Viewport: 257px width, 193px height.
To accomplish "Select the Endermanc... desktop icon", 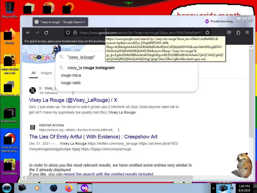I will 10,115.
